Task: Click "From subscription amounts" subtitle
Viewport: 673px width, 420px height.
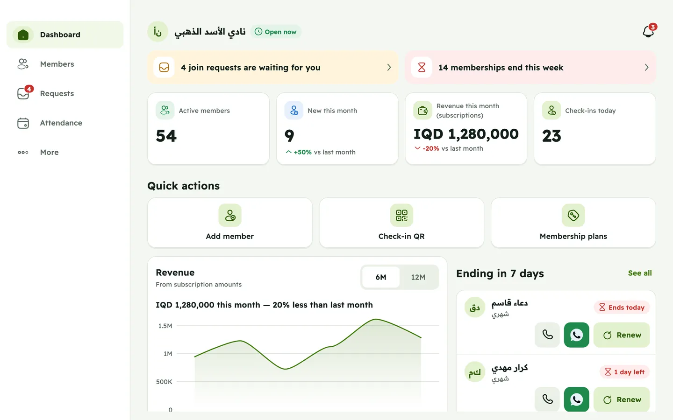Action: point(199,284)
